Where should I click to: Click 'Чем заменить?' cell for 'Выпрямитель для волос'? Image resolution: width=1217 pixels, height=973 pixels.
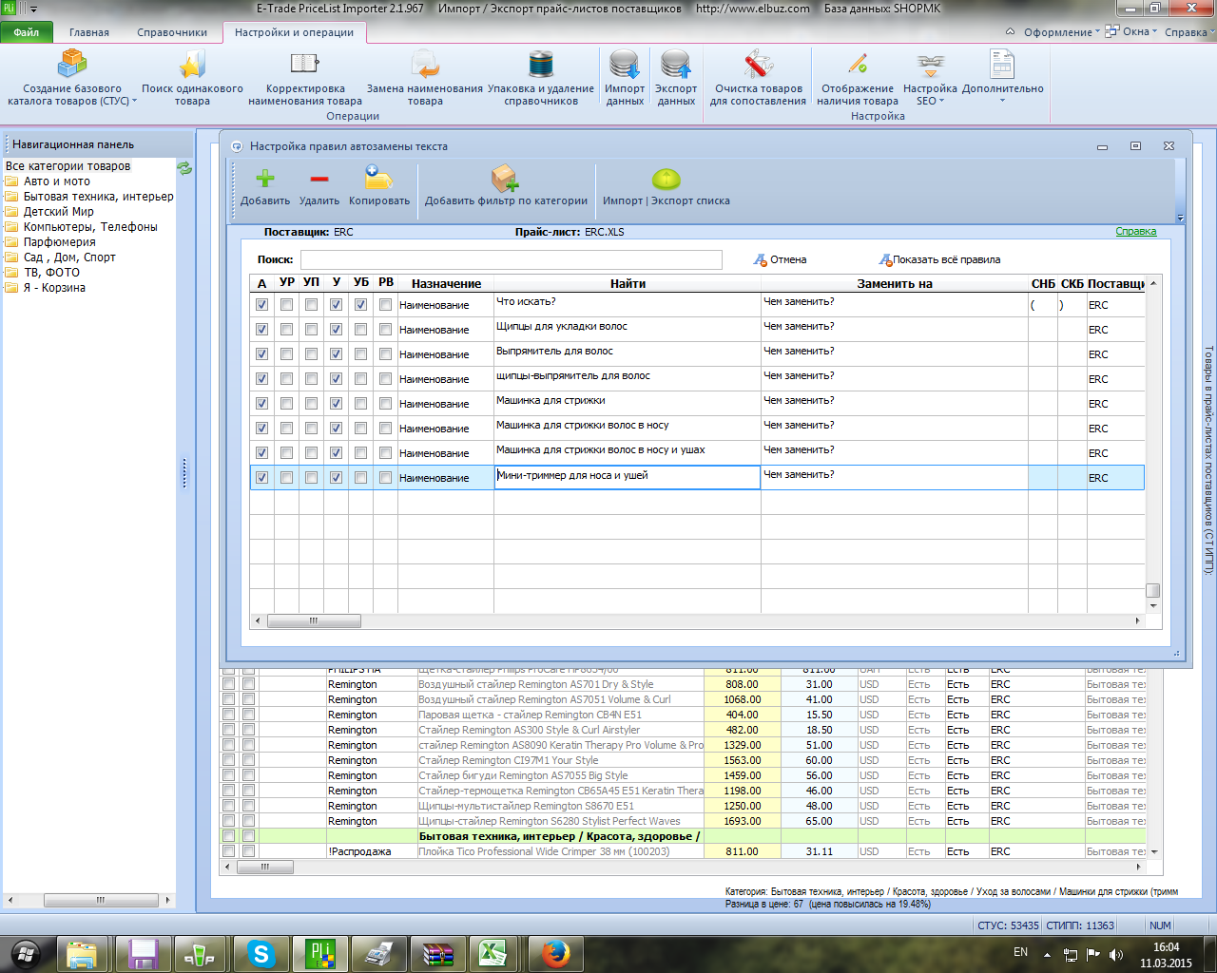point(894,353)
